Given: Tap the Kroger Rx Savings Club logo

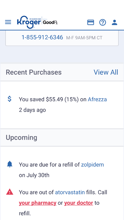Looking at the screenshot, I should pos(29,22).
